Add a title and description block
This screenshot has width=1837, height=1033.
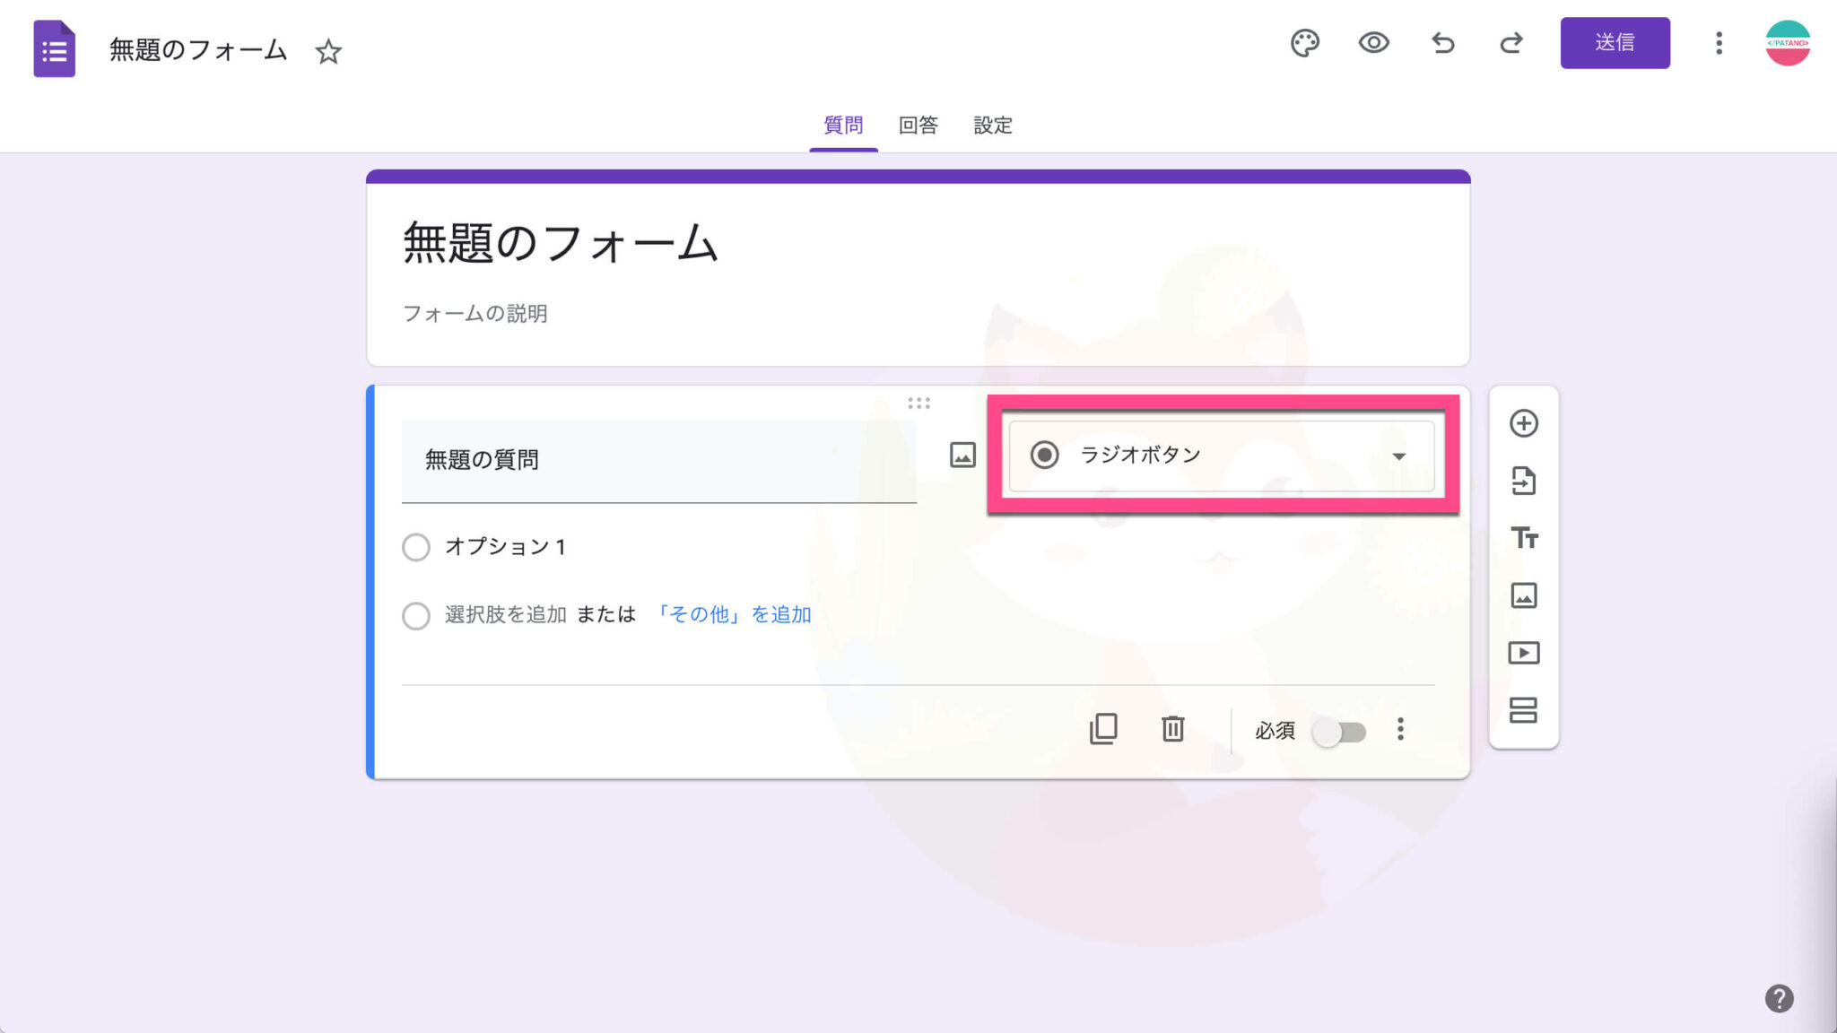click(1524, 538)
